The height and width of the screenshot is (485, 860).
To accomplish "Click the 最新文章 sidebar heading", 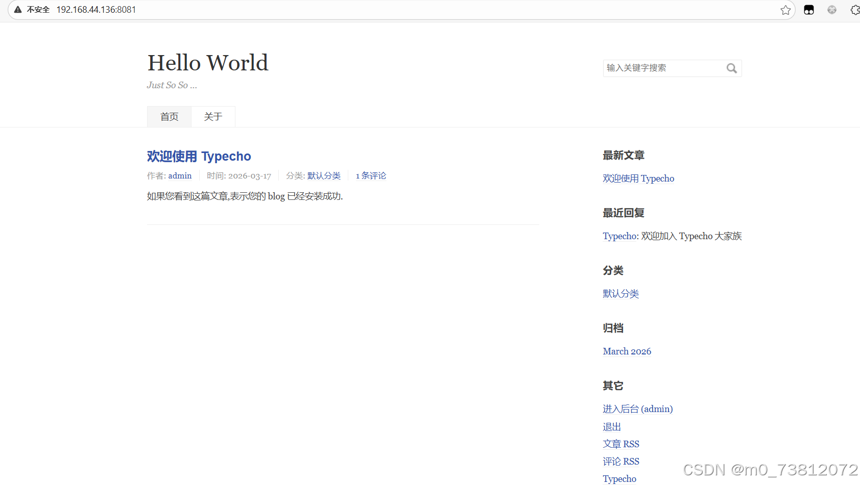I will 624,156.
